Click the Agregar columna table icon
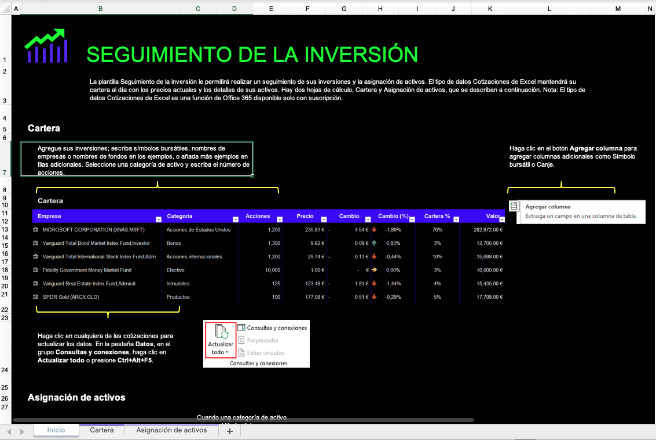Screen dimensions: 656x440 pyautogui.click(x=514, y=207)
